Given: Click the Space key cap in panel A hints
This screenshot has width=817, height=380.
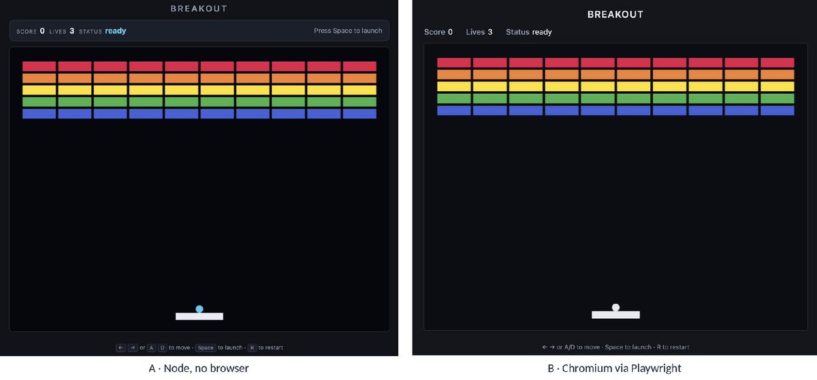Looking at the screenshot, I should (206, 347).
